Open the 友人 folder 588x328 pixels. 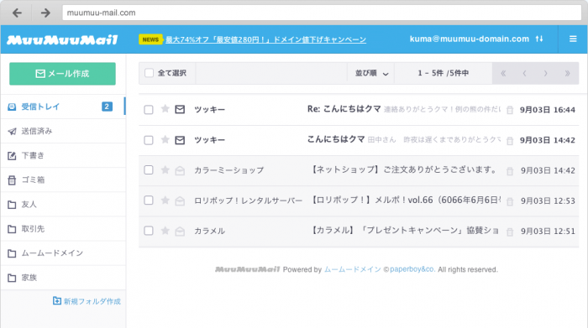63,205
